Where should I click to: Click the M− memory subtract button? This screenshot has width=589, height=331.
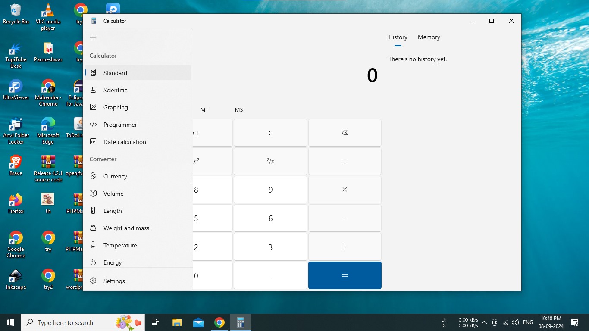point(205,110)
